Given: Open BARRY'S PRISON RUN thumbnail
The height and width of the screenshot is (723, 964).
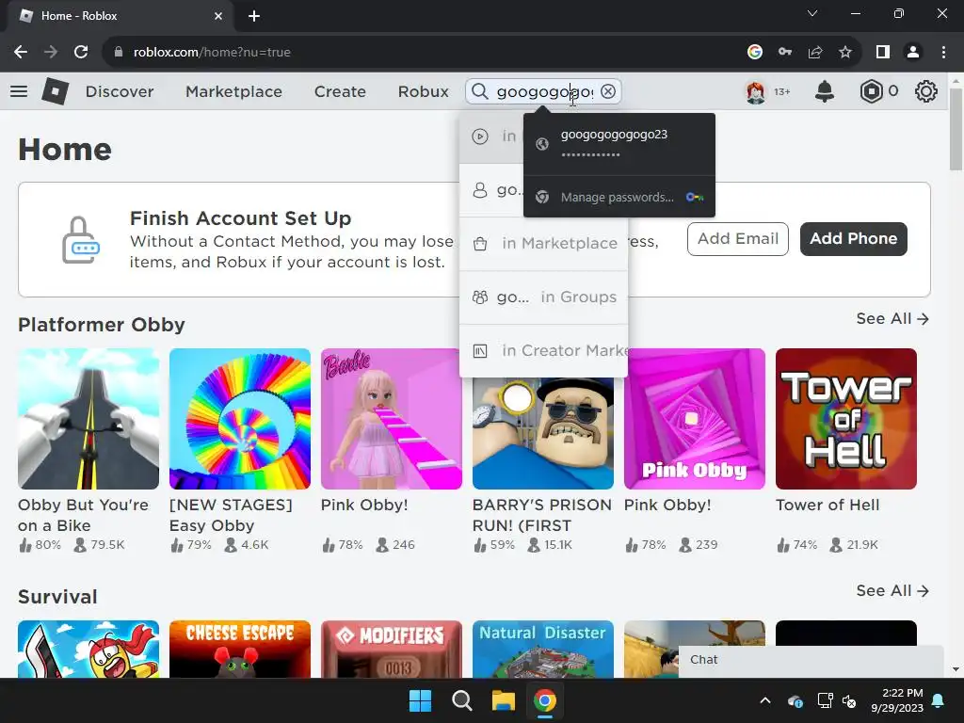Looking at the screenshot, I should coord(543,433).
